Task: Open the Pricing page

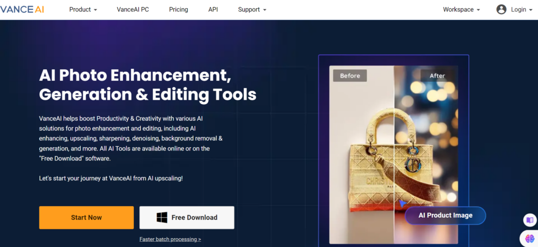Action: click(x=179, y=9)
